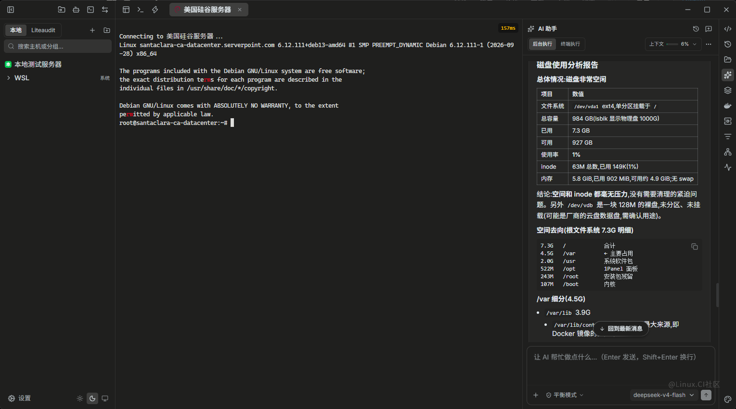This screenshot has width=736, height=409.
Task: Open AI chat history clock icon
Action: 696,29
